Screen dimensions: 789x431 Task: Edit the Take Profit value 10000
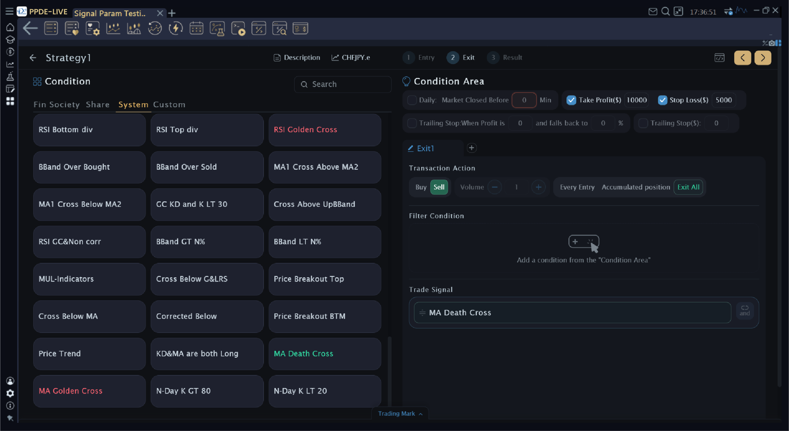click(637, 100)
